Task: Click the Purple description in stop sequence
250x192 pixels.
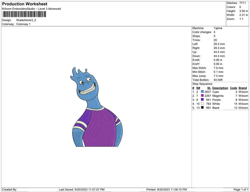Action: 216,100
